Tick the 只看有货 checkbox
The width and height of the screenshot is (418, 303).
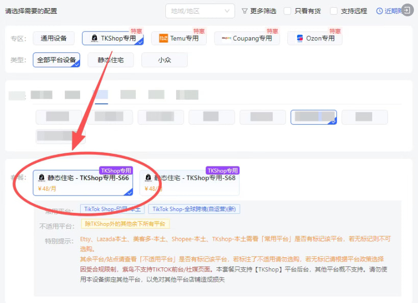click(x=287, y=11)
